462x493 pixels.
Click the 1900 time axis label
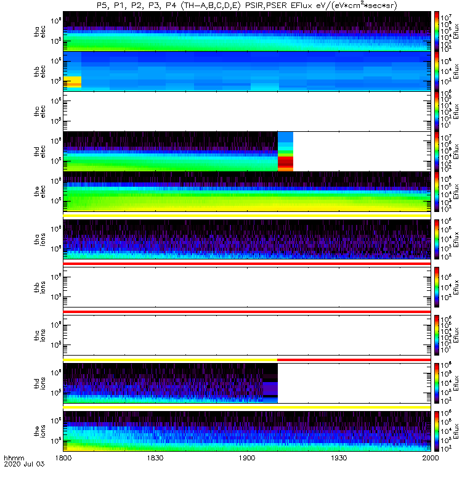(247, 458)
